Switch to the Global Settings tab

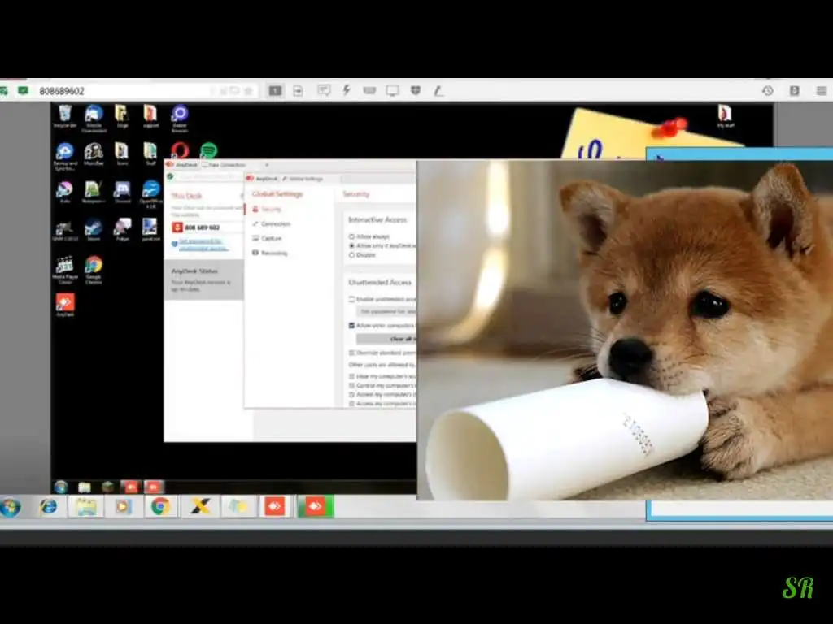(x=303, y=179)
